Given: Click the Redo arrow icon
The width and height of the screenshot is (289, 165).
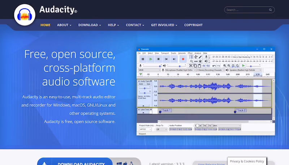Looking at the screenshot, I should pos(218,65).
